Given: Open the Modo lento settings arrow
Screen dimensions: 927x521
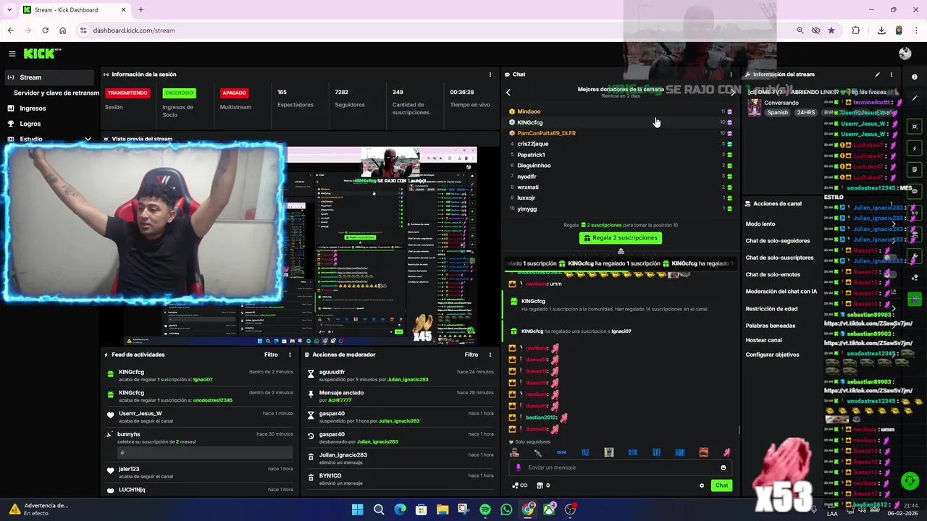Looking at the screenshot, I should tap(894, 224).
